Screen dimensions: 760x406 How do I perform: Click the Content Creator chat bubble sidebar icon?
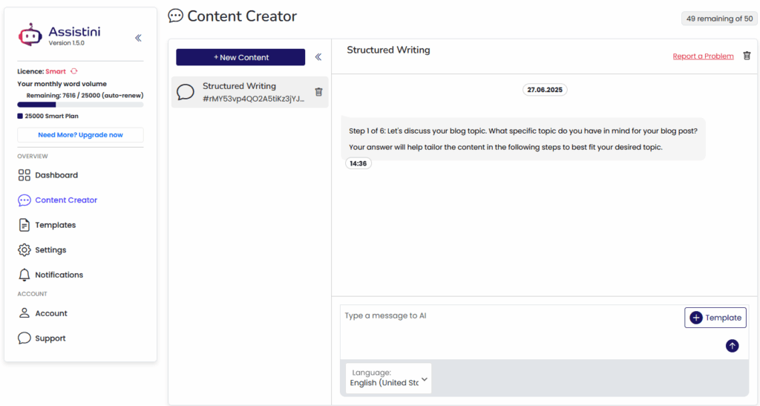pos(24,200)
